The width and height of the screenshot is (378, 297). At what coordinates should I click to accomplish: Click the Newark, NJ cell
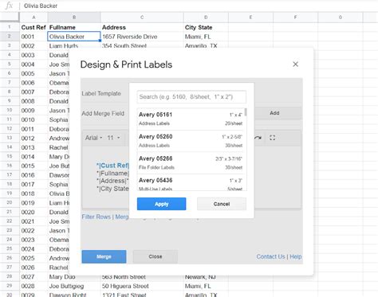(x=206, y=277)
